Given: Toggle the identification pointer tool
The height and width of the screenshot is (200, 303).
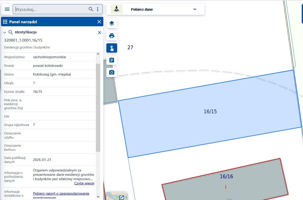Looking at the screenshot, I should pos(112,48).
